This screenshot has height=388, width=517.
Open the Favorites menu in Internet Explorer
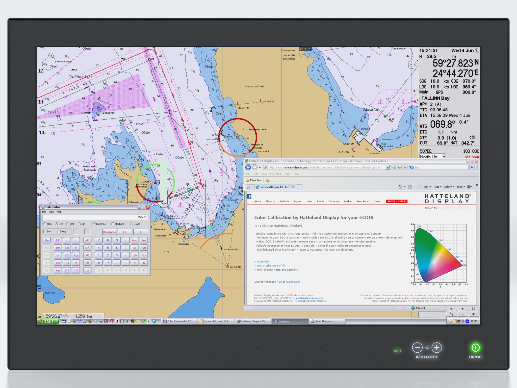point(275,174)
